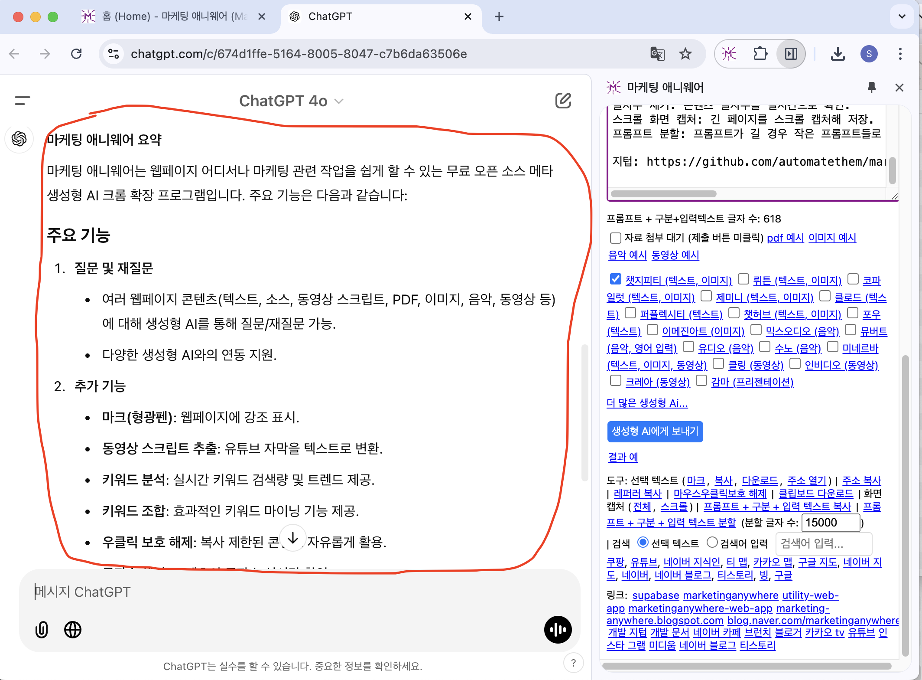Open the Marketing Anywhere extension icon

point(729,54)
